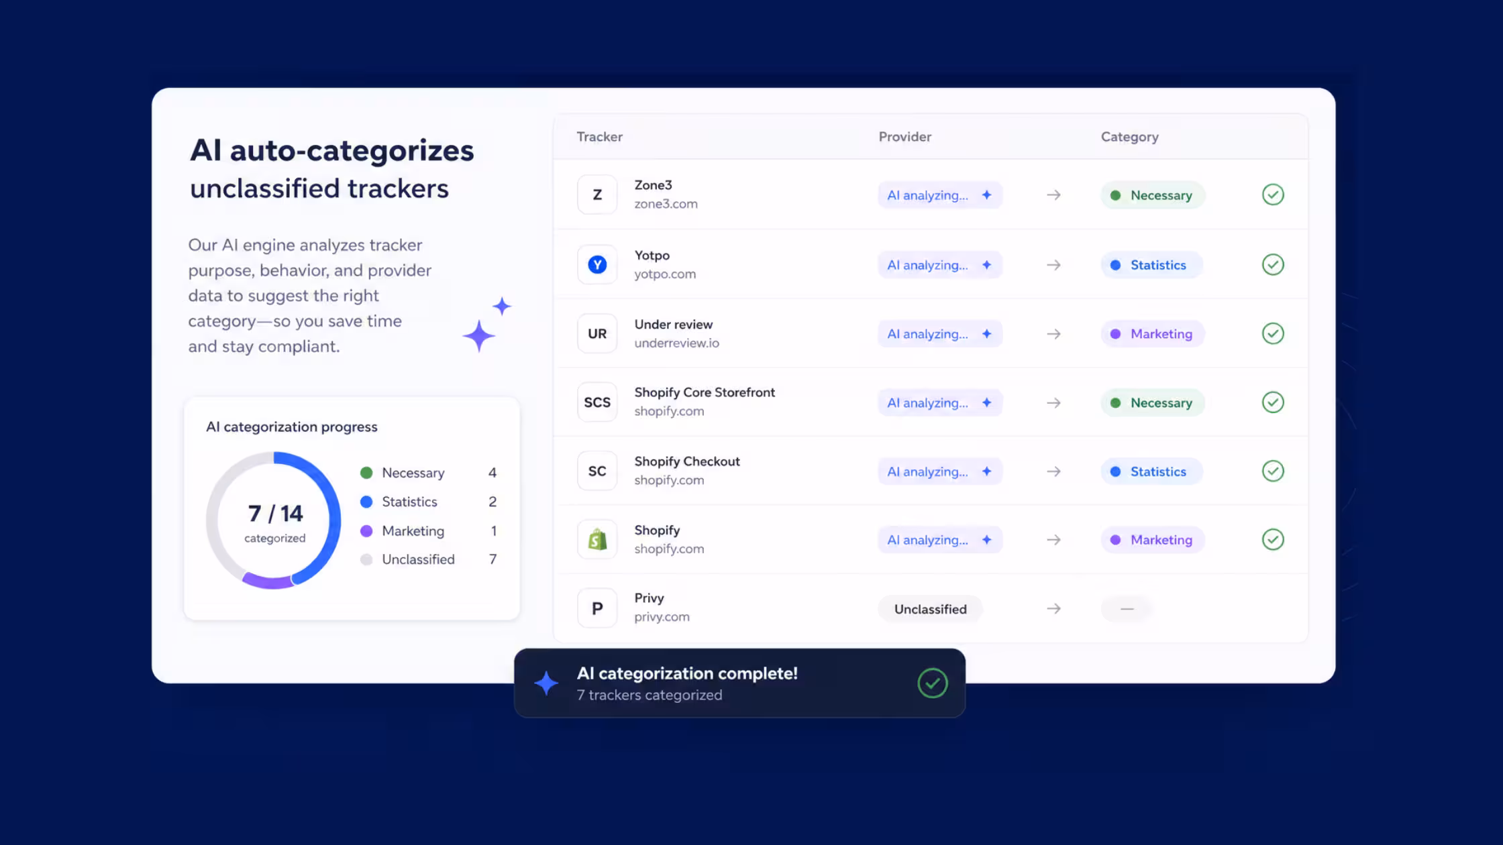Click the green checkmark in the Zone3 row
This screenshot has height=845, width=1503.
point(1273,194)
